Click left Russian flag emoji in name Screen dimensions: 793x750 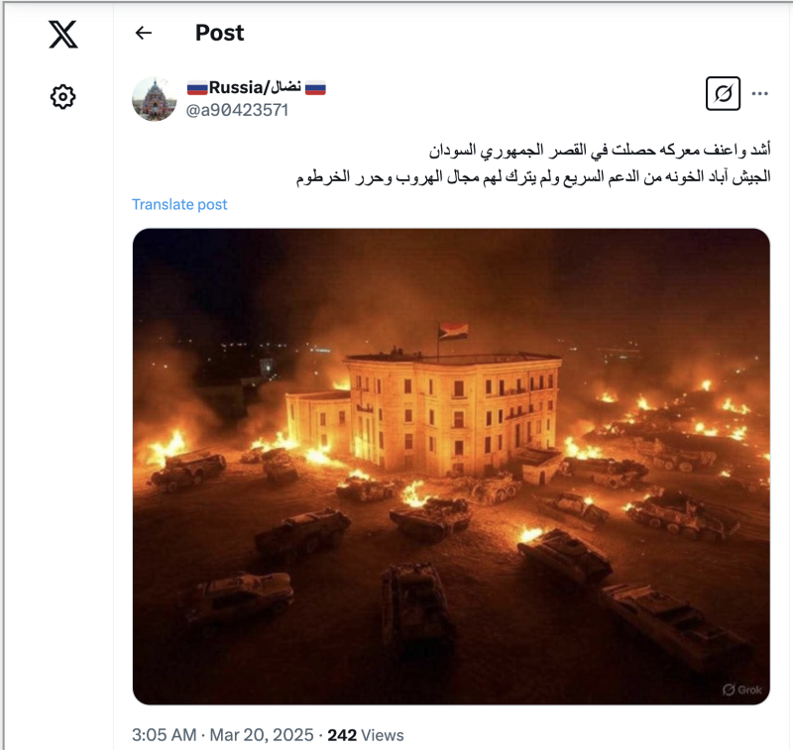[197, 88]
